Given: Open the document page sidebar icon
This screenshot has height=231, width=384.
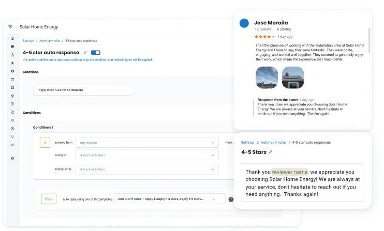Looking at the screenshot, I should [x=12, y=104].
